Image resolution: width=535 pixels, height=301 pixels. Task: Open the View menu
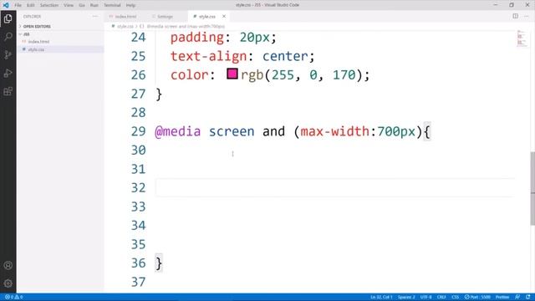point(69,5)
